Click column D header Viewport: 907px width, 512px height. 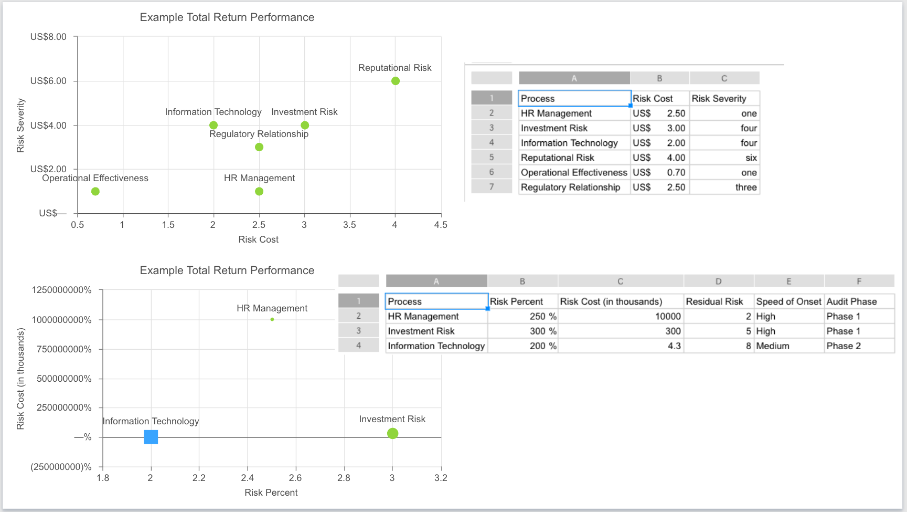point(718,281)
